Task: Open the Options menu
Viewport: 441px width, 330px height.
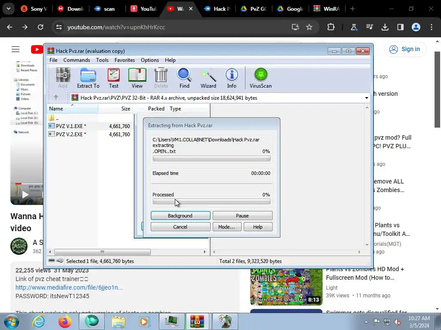Action: click(150, 60)
